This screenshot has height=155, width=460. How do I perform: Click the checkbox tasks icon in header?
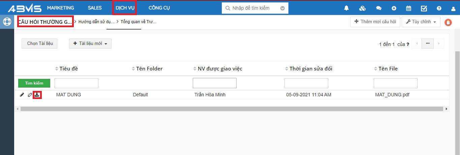(x=424, y=8)
